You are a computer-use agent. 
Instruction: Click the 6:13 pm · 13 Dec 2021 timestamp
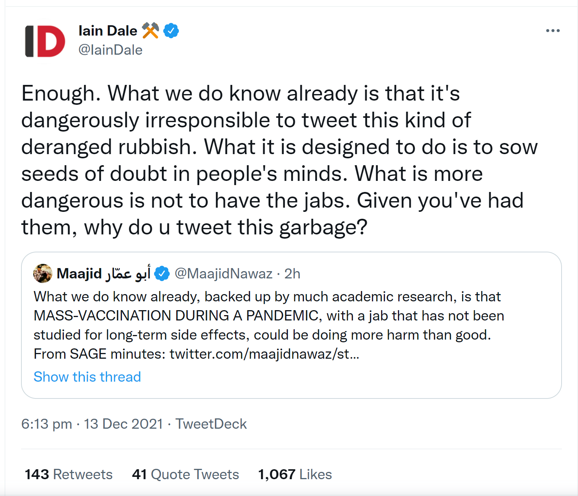(x=92, y=424)
